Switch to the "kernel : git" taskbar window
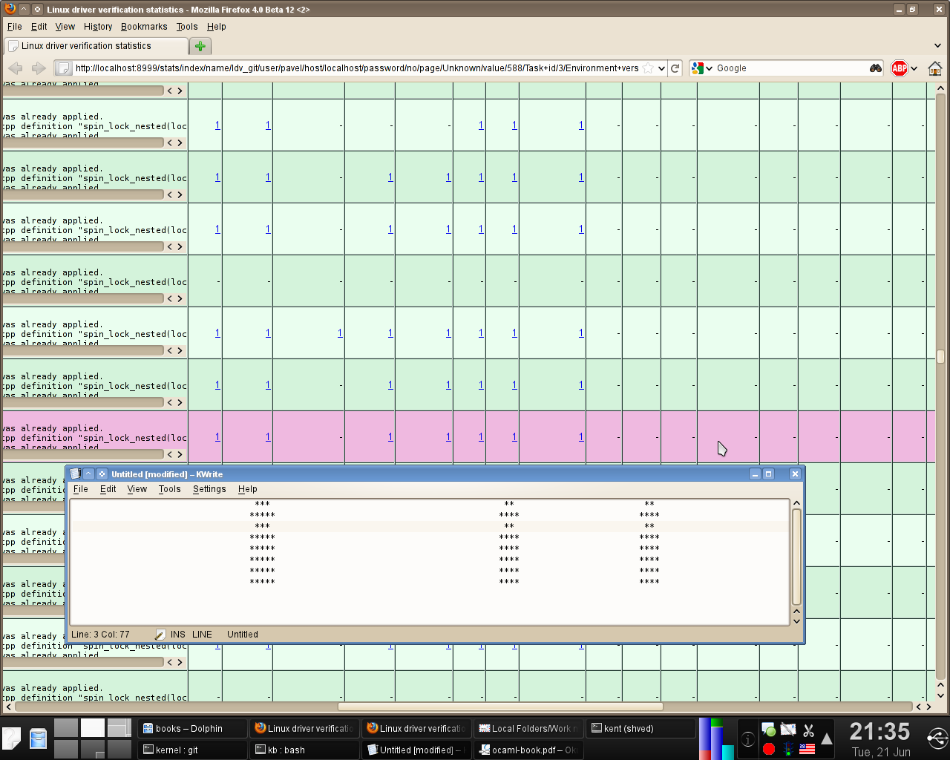This screenshot has width=950, height=760. 191,750
